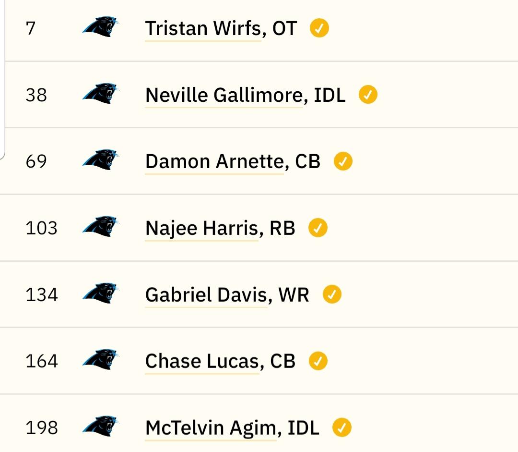Click gold checkmark badge next to Gabriel Davis

[x=332, y=294]
